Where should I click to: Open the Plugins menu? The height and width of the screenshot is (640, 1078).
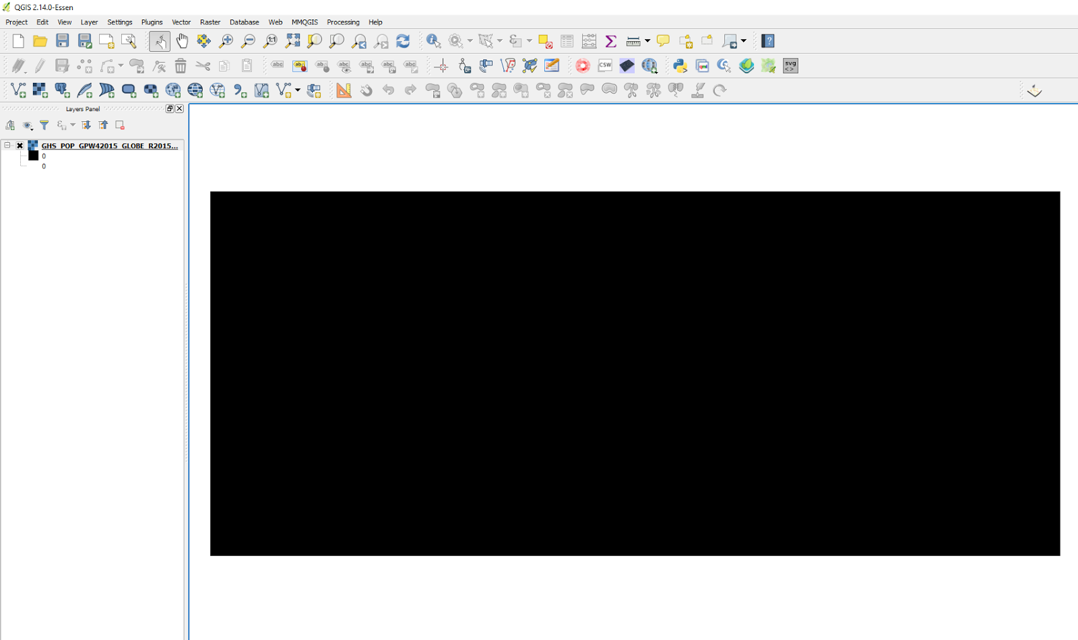[x=152, y=22]
